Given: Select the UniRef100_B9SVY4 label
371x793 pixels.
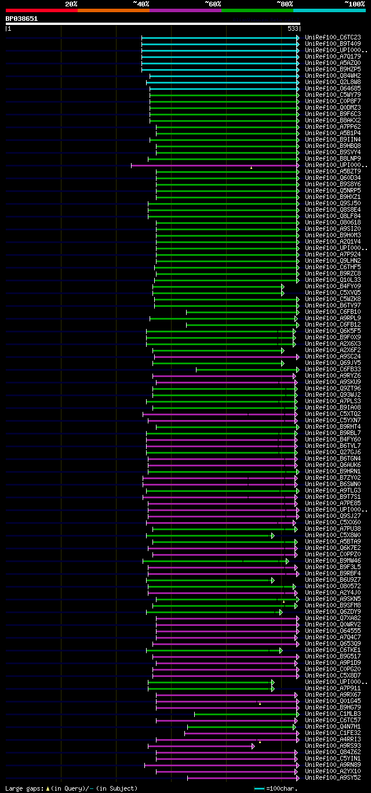Looking at the screenshot, I should [333, 153].
